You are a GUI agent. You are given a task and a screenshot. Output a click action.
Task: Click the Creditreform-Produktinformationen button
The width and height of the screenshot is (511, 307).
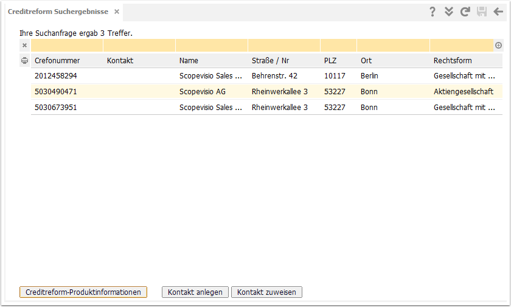click(83, 292)
